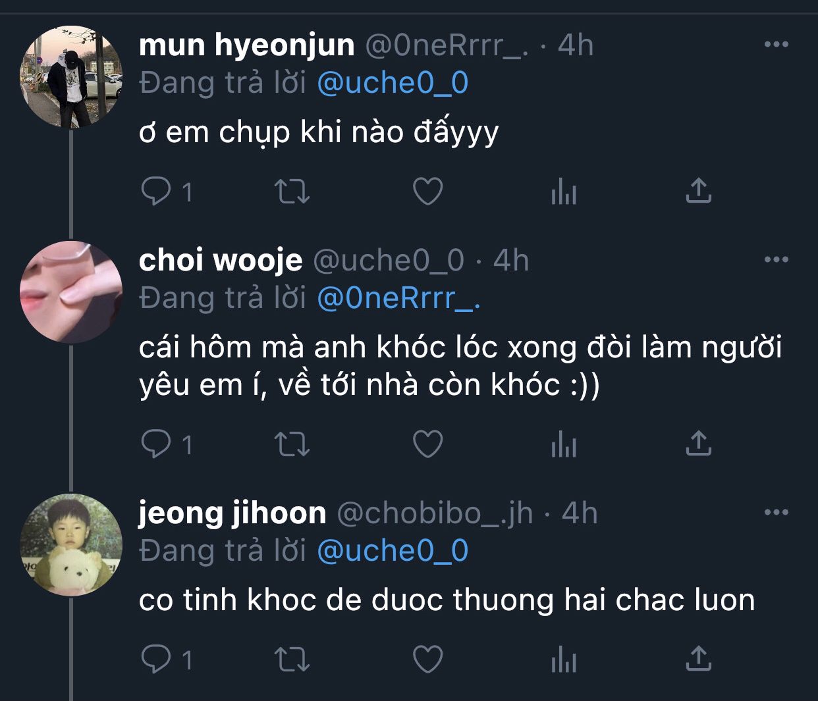
Task: View analytics of jeong jihoon's tweet
Action: click(563, 660)
